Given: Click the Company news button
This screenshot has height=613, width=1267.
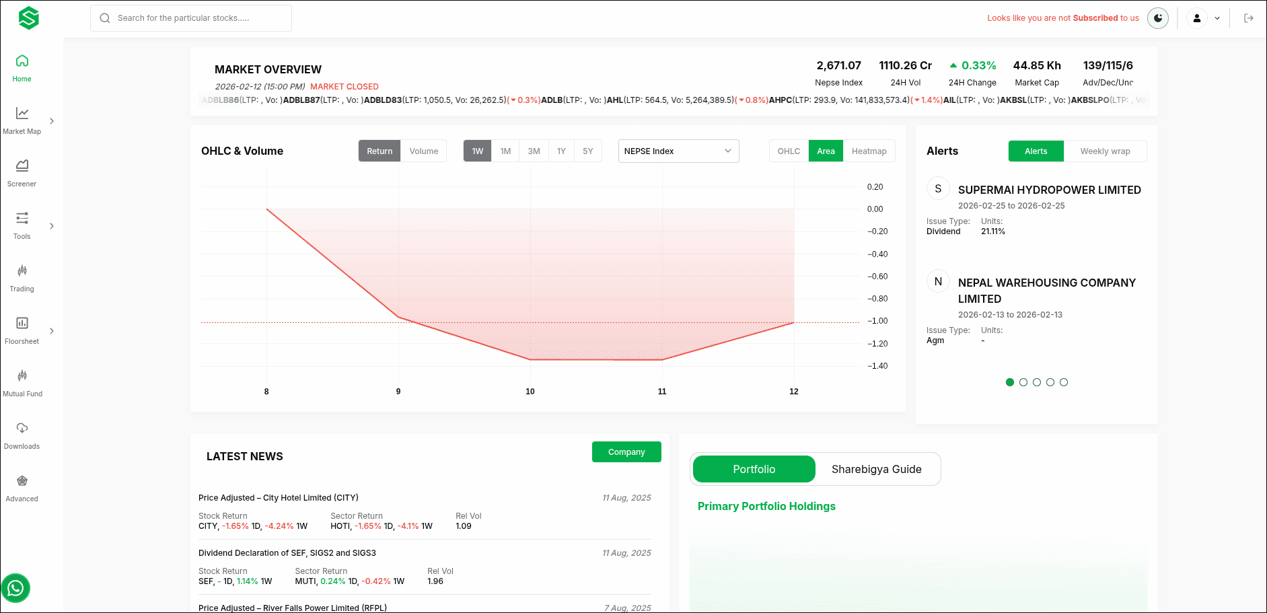Looking at the screenshot, I should point(626,452).
